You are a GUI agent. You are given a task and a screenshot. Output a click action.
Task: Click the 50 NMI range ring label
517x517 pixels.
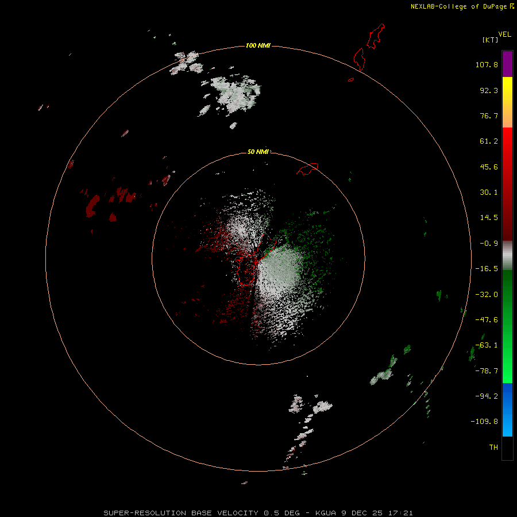[x=258, y=152]
